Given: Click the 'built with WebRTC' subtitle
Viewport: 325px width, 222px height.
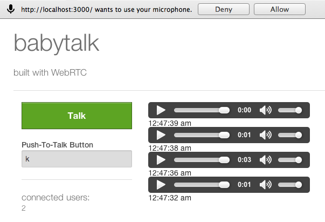Looking at the screenshot, I should (50, 73).
